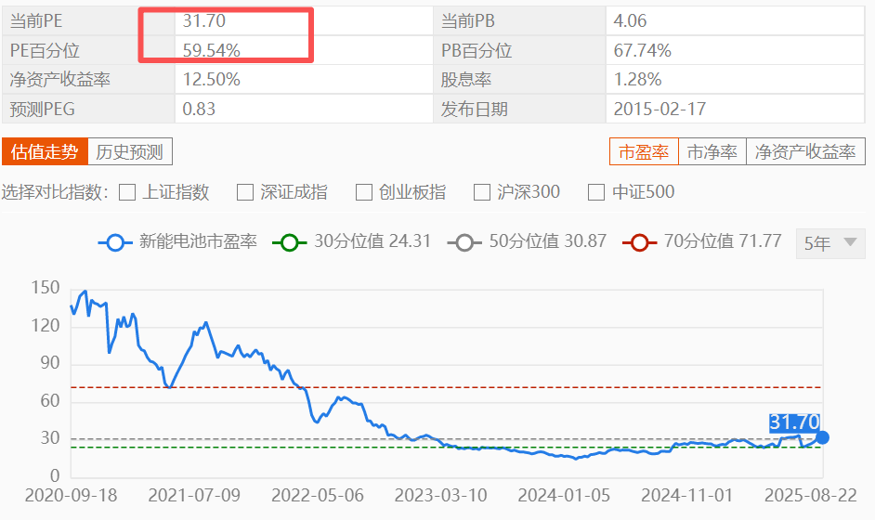Click the 31.70 value label on chart

[794, 422]
